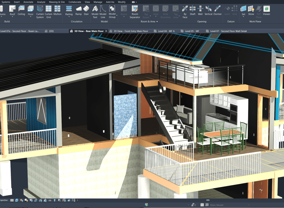Toggle Reveal Constraints icon

(74, 200)
